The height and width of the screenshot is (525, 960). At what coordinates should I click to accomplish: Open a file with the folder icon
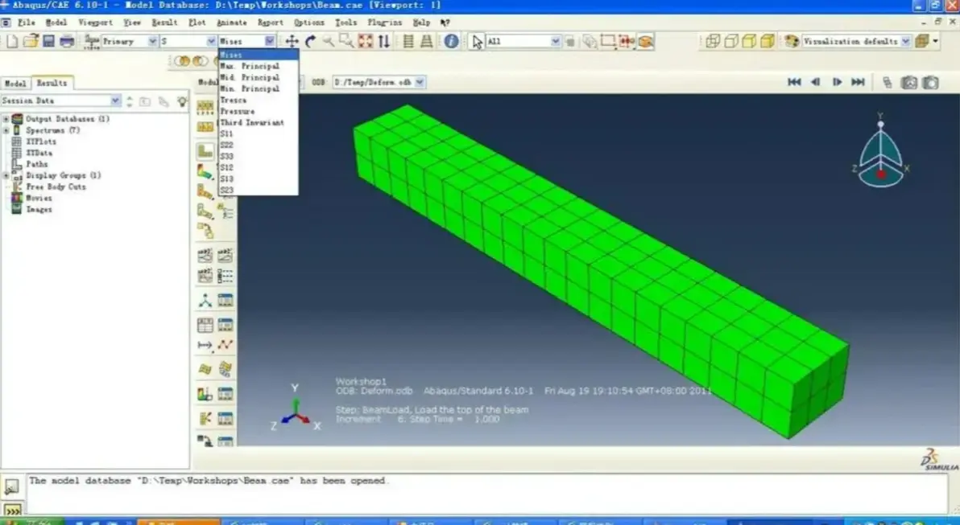(31, 41)
